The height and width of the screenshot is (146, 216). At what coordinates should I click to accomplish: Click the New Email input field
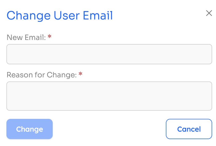pos(109,54)
